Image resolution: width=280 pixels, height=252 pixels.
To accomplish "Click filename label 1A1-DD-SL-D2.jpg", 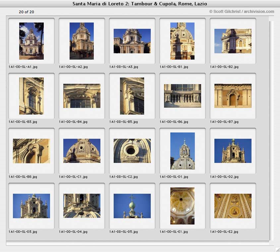I will [224, 177].
